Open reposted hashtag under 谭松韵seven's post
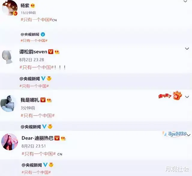Screen dimensions: 192x176 [34, 86]
